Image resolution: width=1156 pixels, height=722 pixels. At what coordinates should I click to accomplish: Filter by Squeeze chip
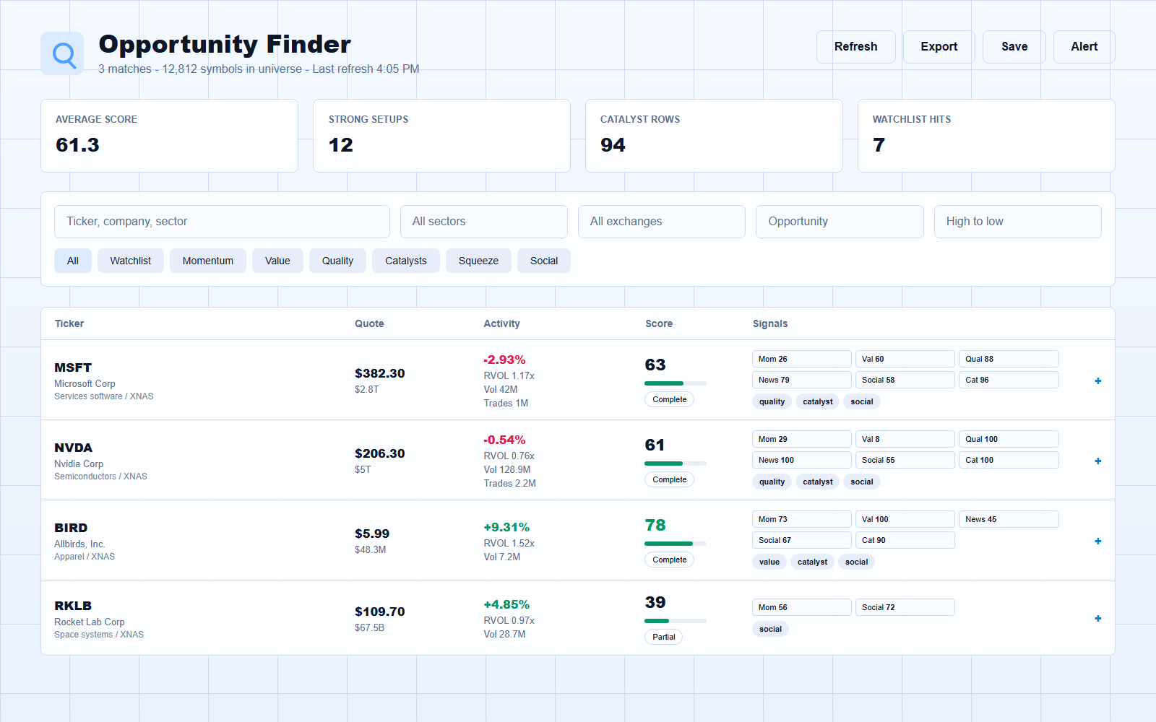pyautogui.click(x=478, y=261)
